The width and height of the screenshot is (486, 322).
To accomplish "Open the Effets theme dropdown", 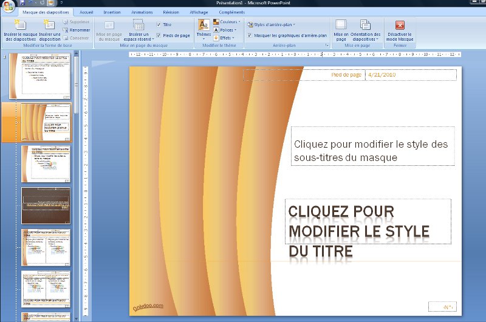I will click(x=224, y=38).
